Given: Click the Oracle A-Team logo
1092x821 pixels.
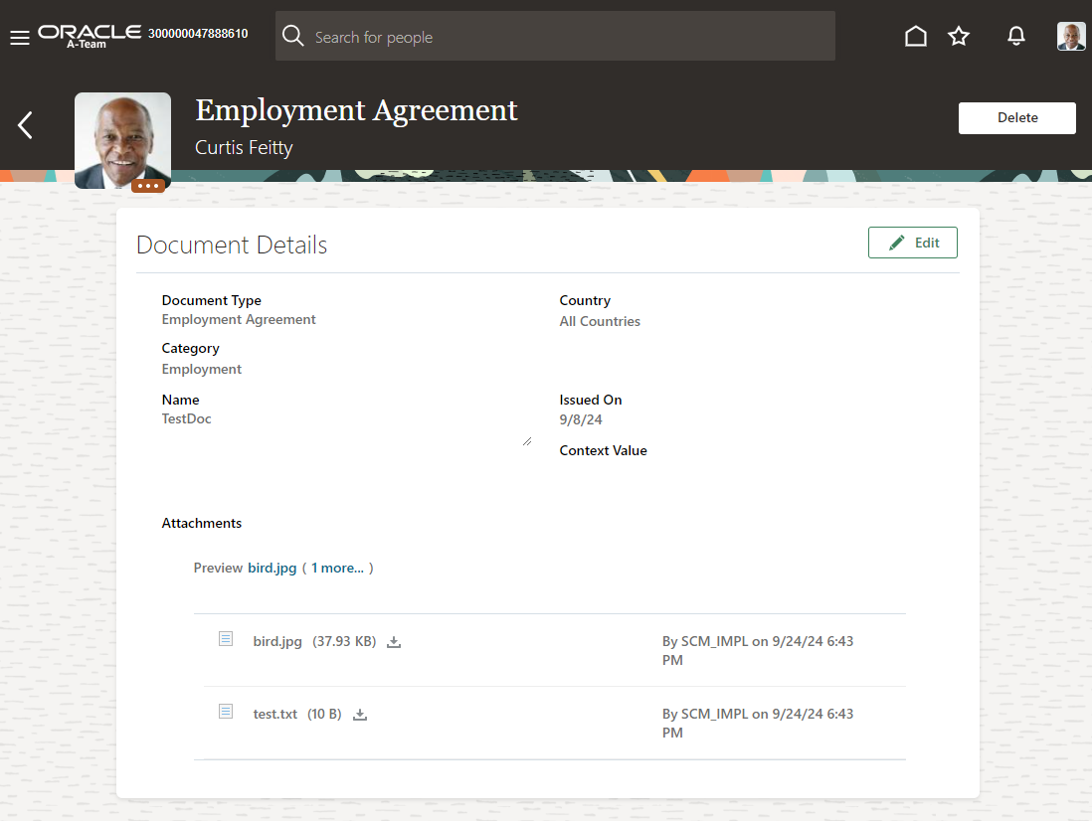Looking at the screenshot, I should click(x=90, y=35).
